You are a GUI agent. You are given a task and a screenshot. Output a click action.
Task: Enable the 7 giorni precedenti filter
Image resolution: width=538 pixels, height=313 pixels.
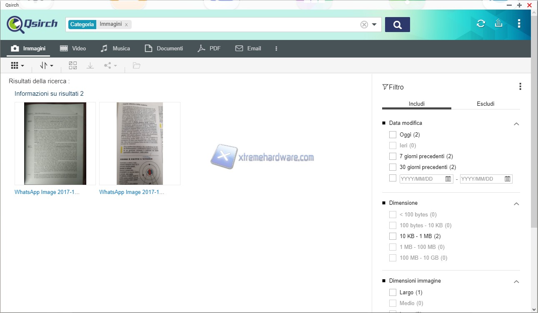point(393,156)
